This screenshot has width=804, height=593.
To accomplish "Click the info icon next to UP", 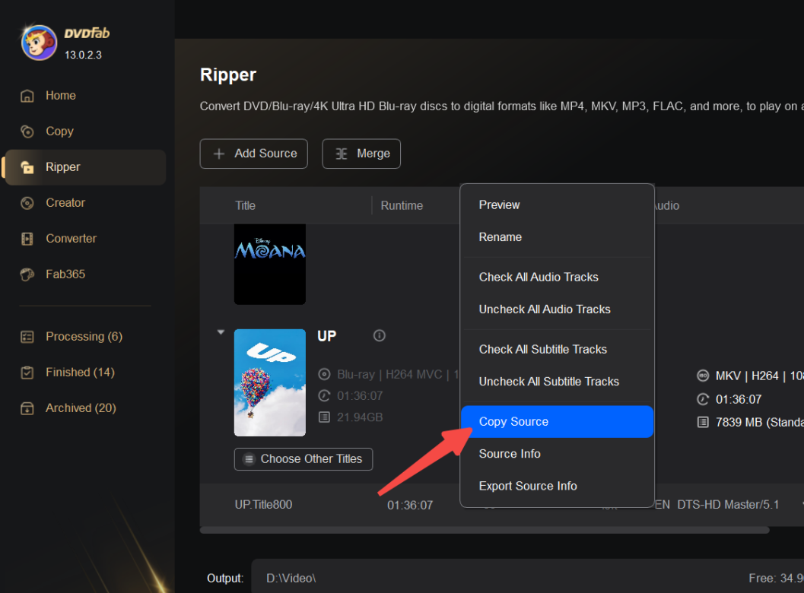I will [380, 336].
